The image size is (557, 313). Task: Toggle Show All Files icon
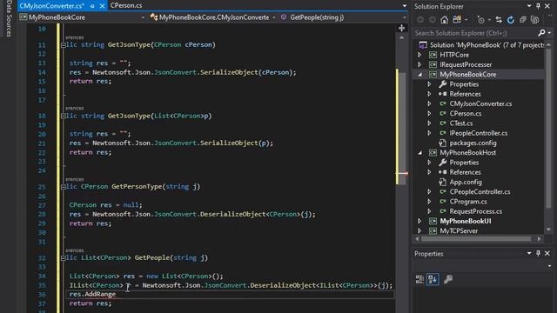534,20
